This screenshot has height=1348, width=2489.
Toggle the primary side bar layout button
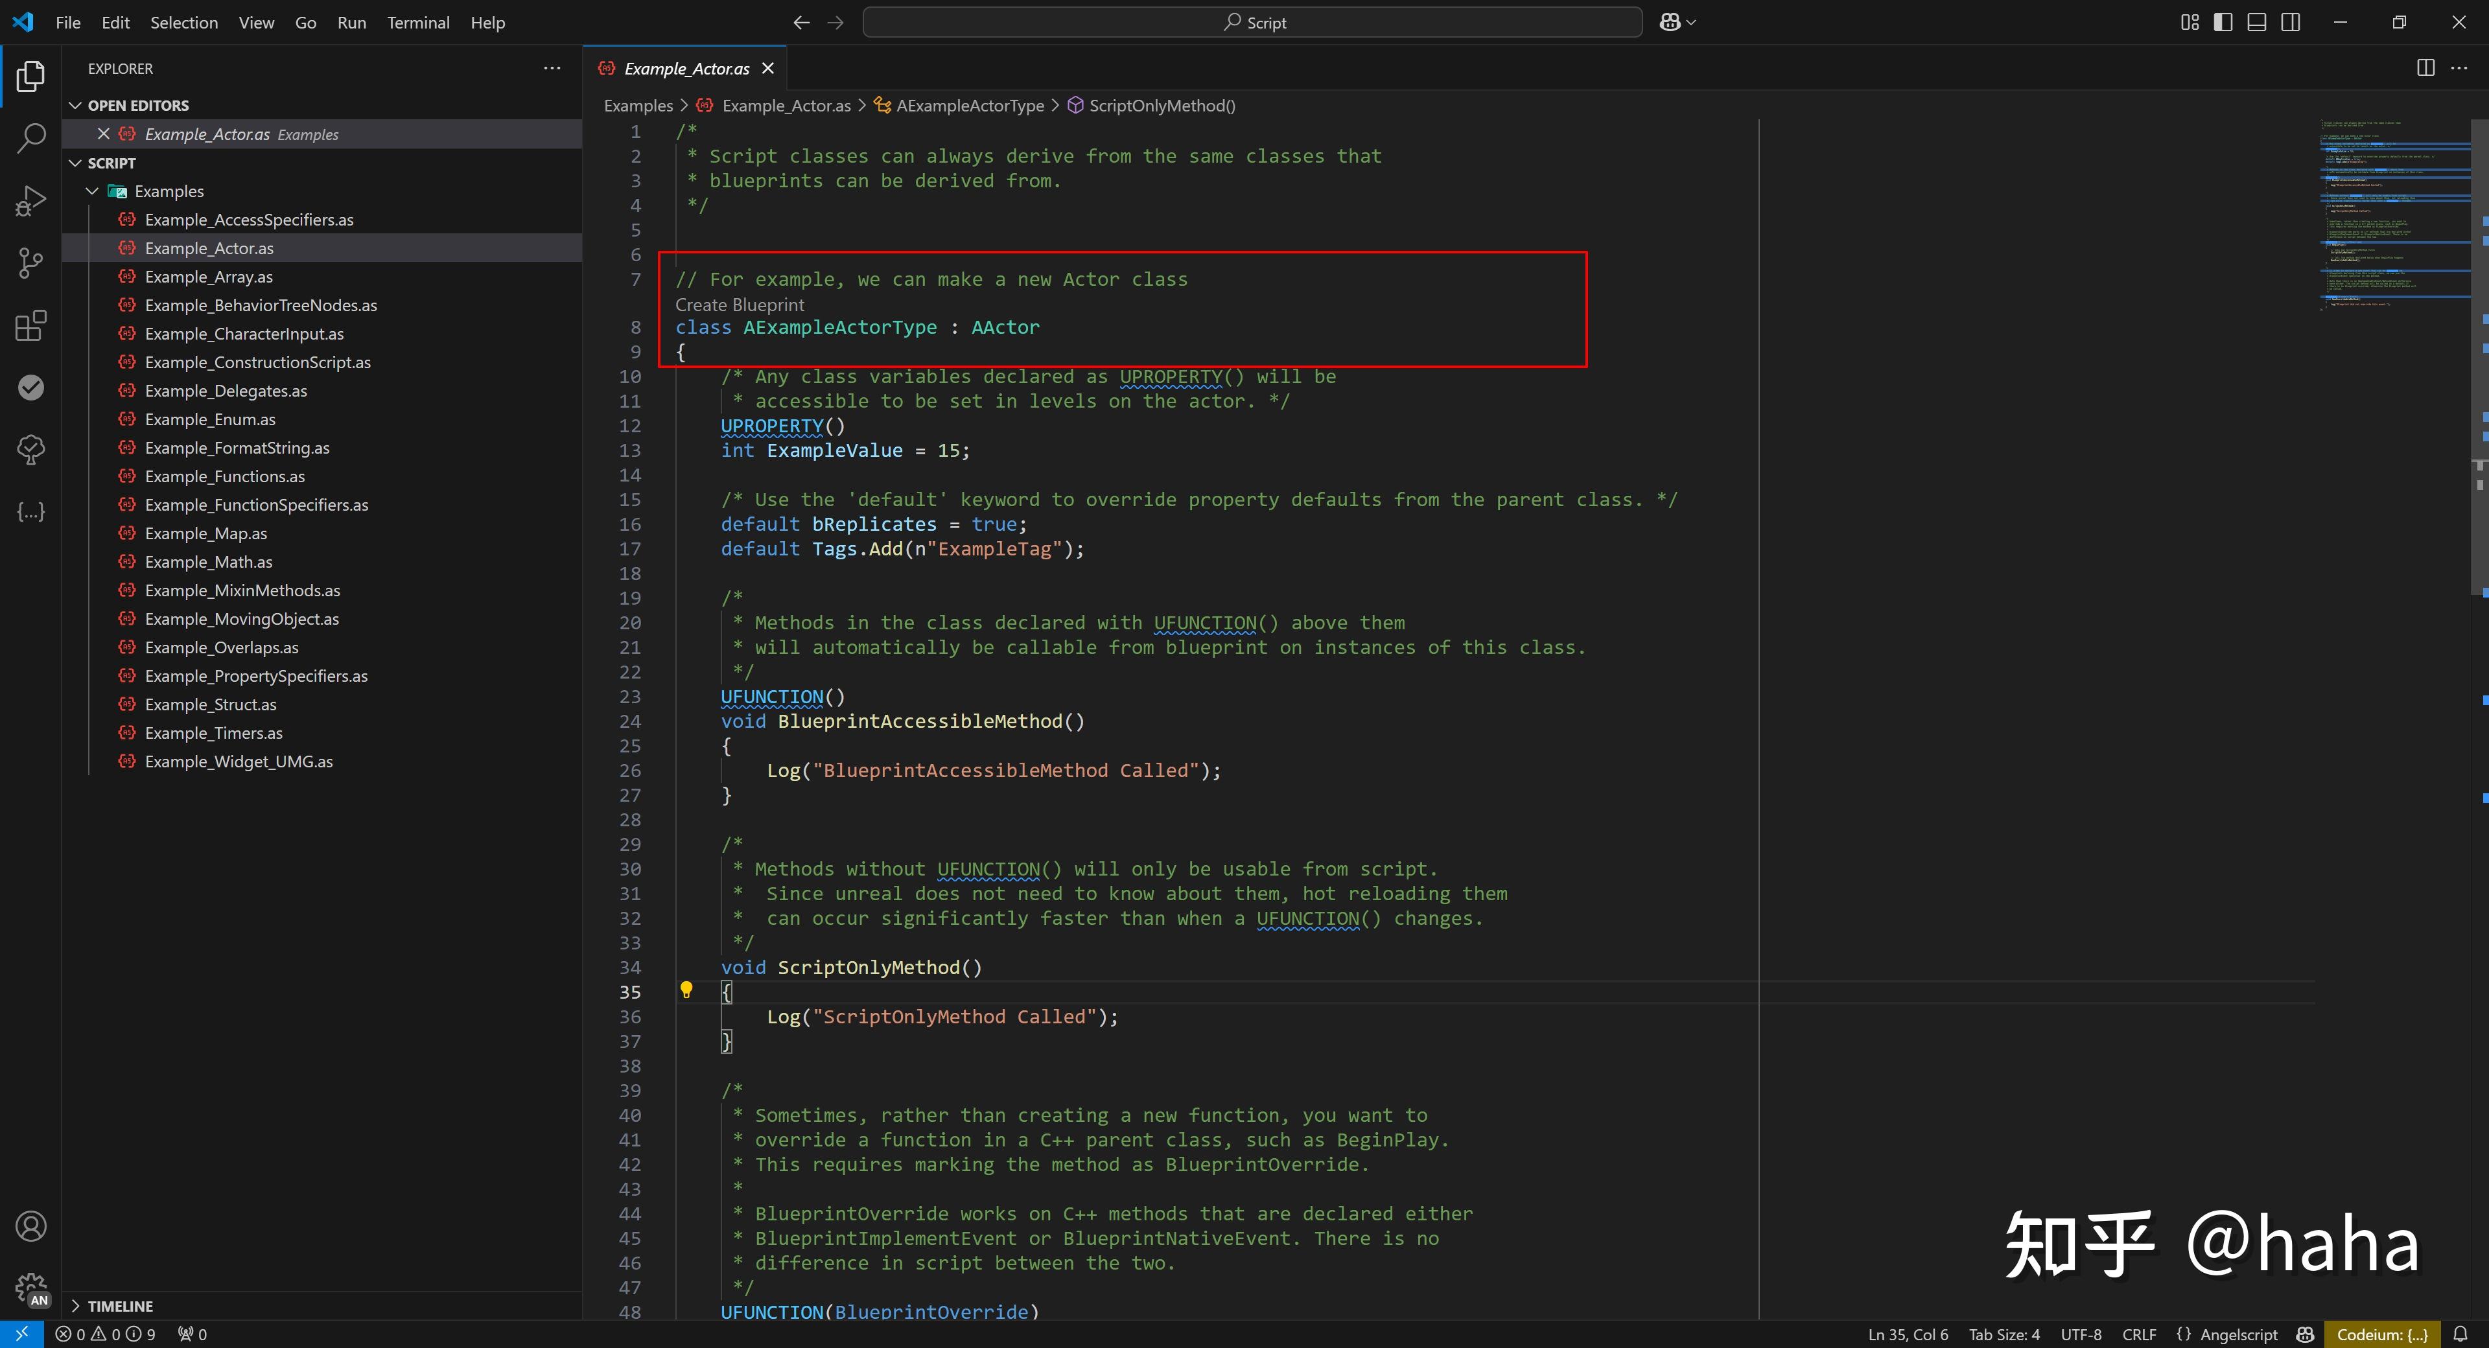2223,22
